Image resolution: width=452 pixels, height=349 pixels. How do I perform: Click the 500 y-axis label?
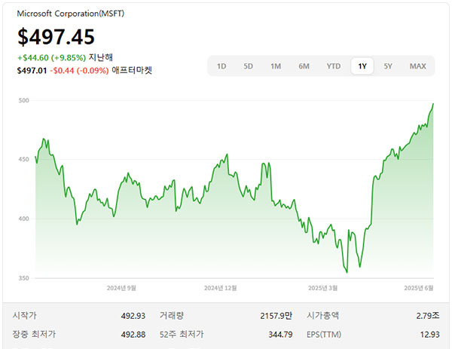point(24,100)
